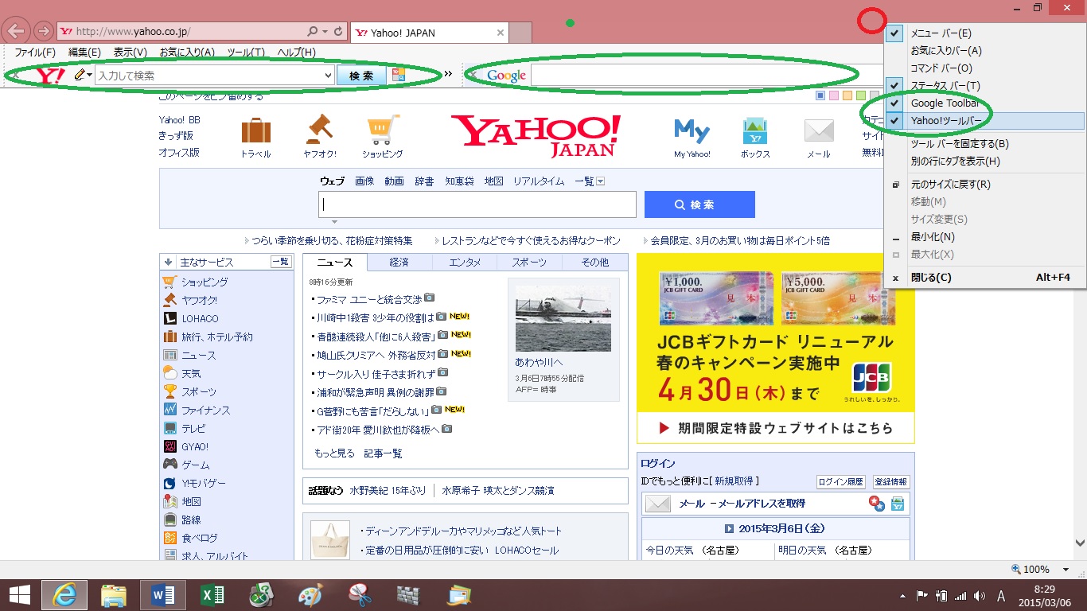The width and height of the screenshot is (1087, 611).
Task: Open the 表示(V) menu
Action: 130,53
